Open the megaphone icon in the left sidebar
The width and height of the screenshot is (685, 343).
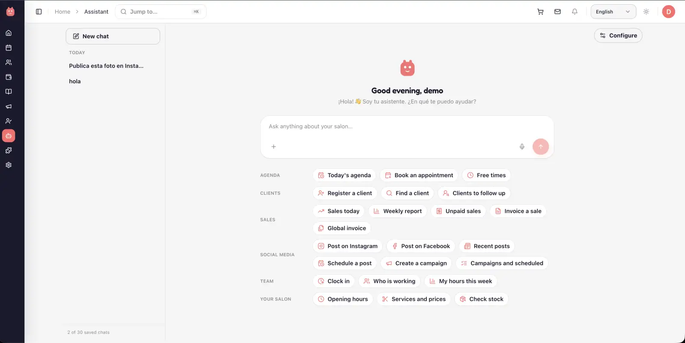point(9,106)
